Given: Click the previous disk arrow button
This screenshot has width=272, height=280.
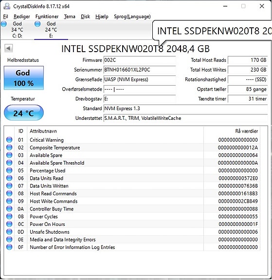Looking at the screenshot, I should 8,48.
